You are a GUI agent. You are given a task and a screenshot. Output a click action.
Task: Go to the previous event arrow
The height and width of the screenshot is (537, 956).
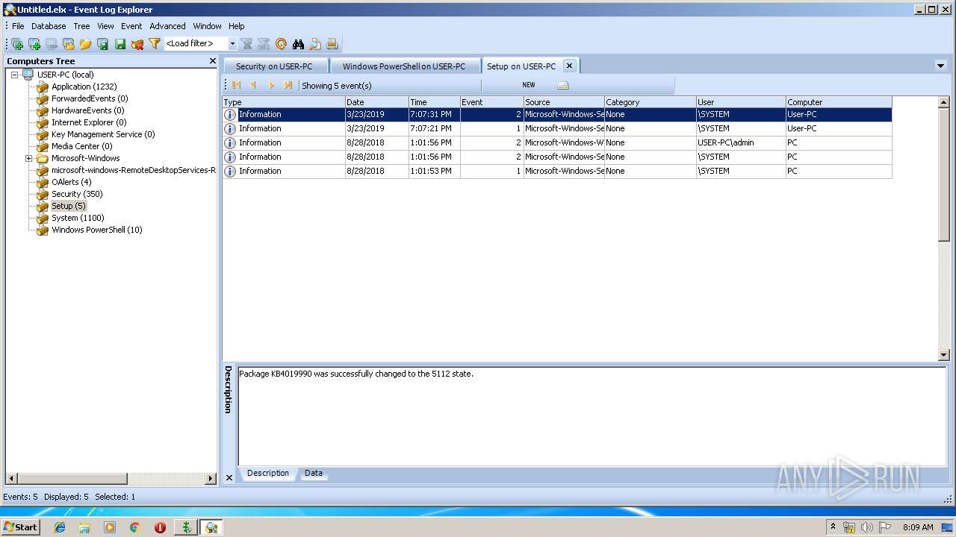click(x=254, y=86)
